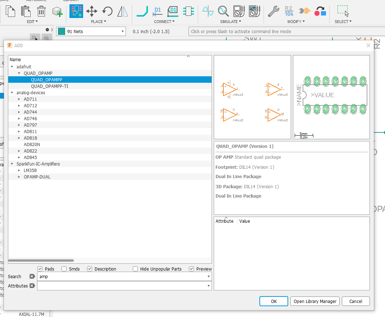
Task: Select the Move tool in Place toolbar
Action: coord(91,11)
